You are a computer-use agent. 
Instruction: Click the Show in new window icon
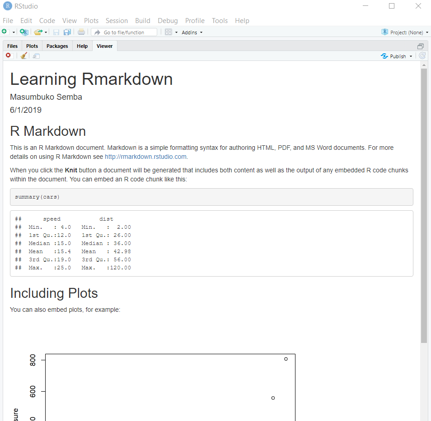tap(36, 56)
